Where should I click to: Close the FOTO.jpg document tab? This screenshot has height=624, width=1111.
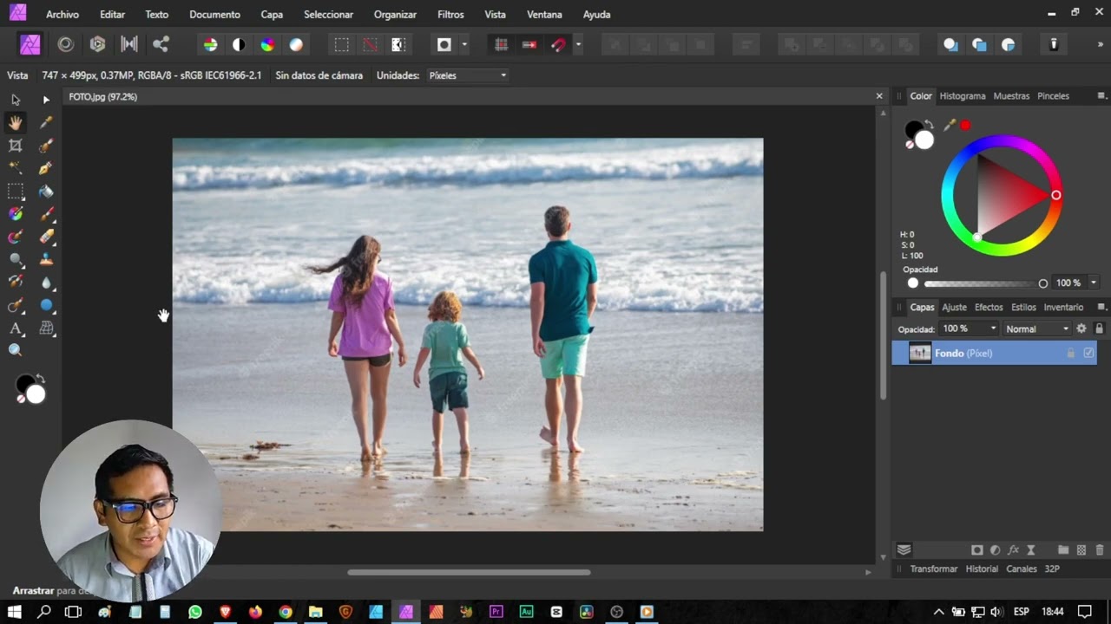point(879,96)
